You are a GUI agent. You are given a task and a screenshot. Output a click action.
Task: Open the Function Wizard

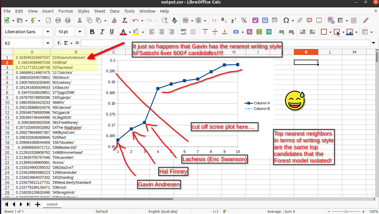tap(59, 43)
